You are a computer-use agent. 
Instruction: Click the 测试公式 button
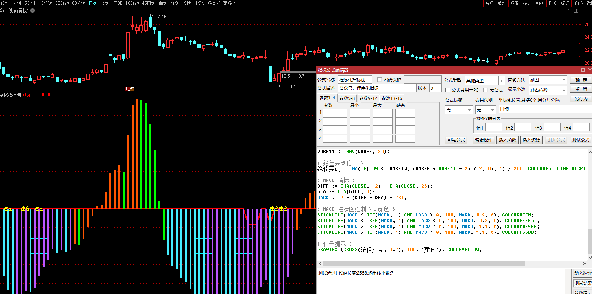pos(580,140)
